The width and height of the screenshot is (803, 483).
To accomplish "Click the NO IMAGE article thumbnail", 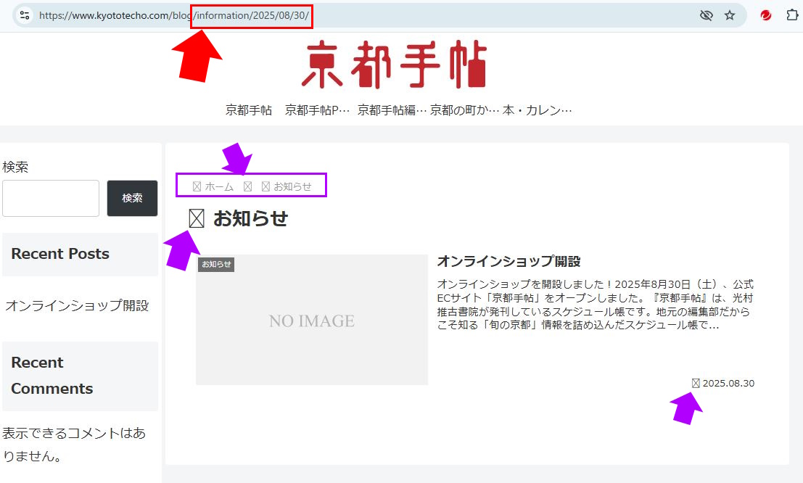I will pyautogui.click(x=312, y=320).
